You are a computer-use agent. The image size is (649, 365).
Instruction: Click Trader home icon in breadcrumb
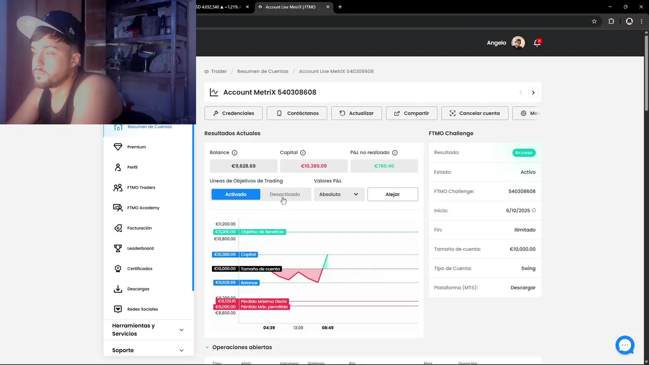[x=206, y=71]
